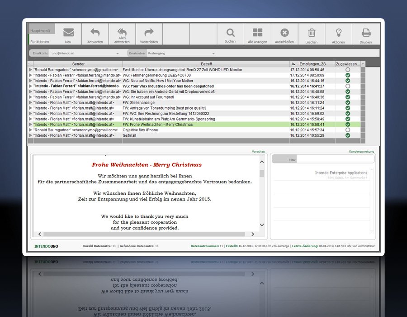The image size is (407, 317).
Task: Click the Anzahl Datensätze status entry
Action: tap(99, 246)
